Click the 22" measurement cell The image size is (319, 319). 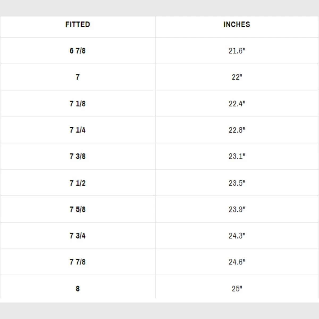(237, 77)
